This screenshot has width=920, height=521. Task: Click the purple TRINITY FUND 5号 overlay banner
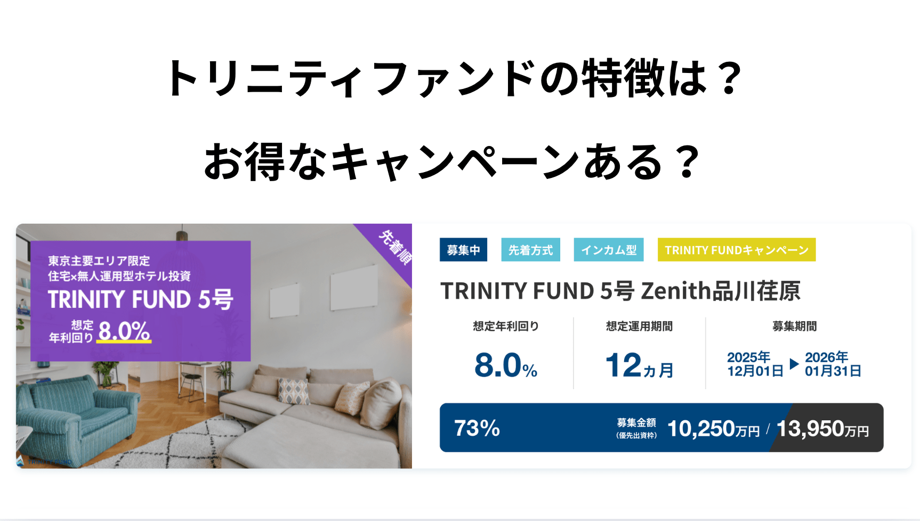(140, 300)
